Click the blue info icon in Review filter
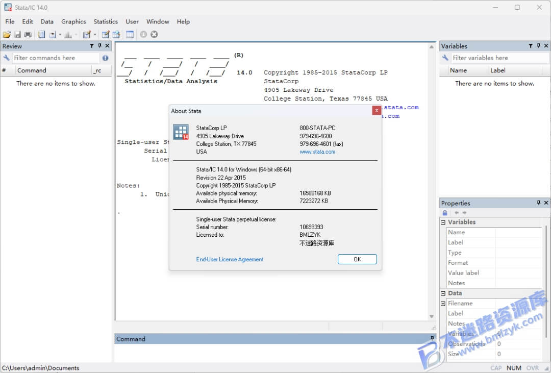Image resolution: width=551 pixels, height=373 pixels. (105, 58)
